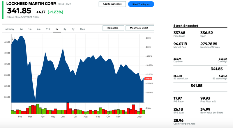This screenshot has height=128, width=233.
Task: Click the 343.34 Day High value
Action: [x=223, y=59]
